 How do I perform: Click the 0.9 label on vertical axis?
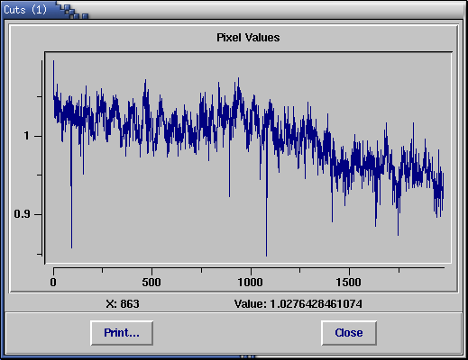point(22,214)
